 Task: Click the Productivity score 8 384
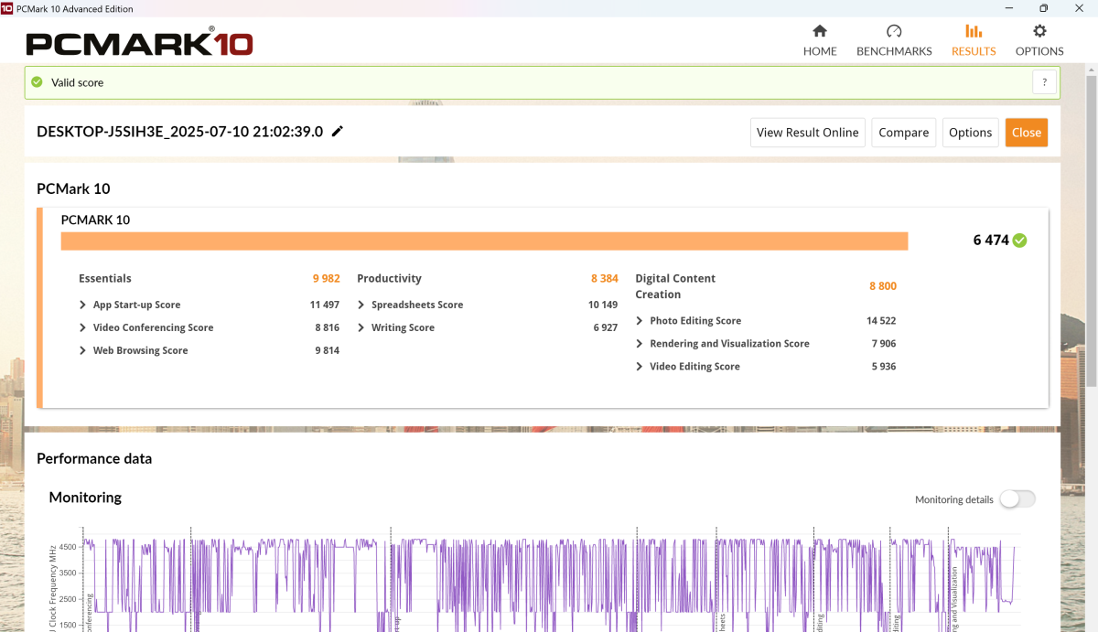click(x=605, y=279)
